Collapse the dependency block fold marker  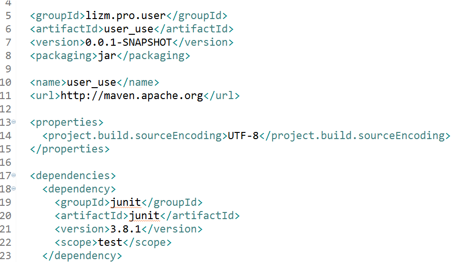point(13,189)
